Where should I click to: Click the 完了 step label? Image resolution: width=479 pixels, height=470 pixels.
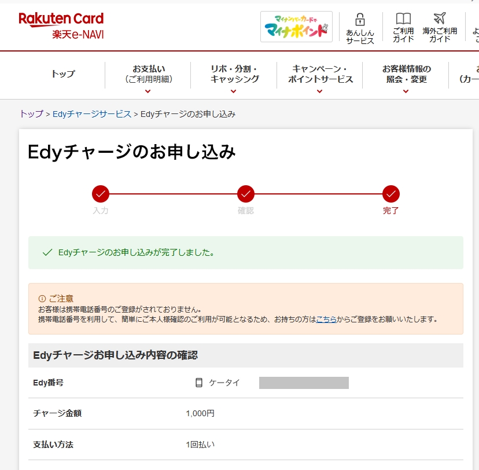(390, 211)
